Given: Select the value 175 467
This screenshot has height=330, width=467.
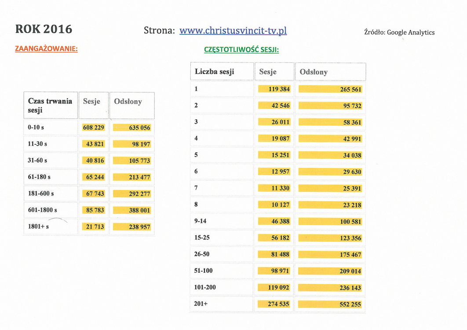Looking at the screenshot, I should 350,255.
